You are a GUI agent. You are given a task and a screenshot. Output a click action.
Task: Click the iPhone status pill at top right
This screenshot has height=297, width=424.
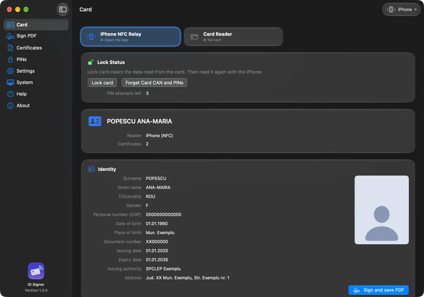coord(401,10)
